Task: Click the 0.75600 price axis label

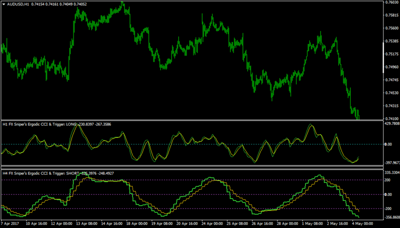Action: [x=391, y=28]
